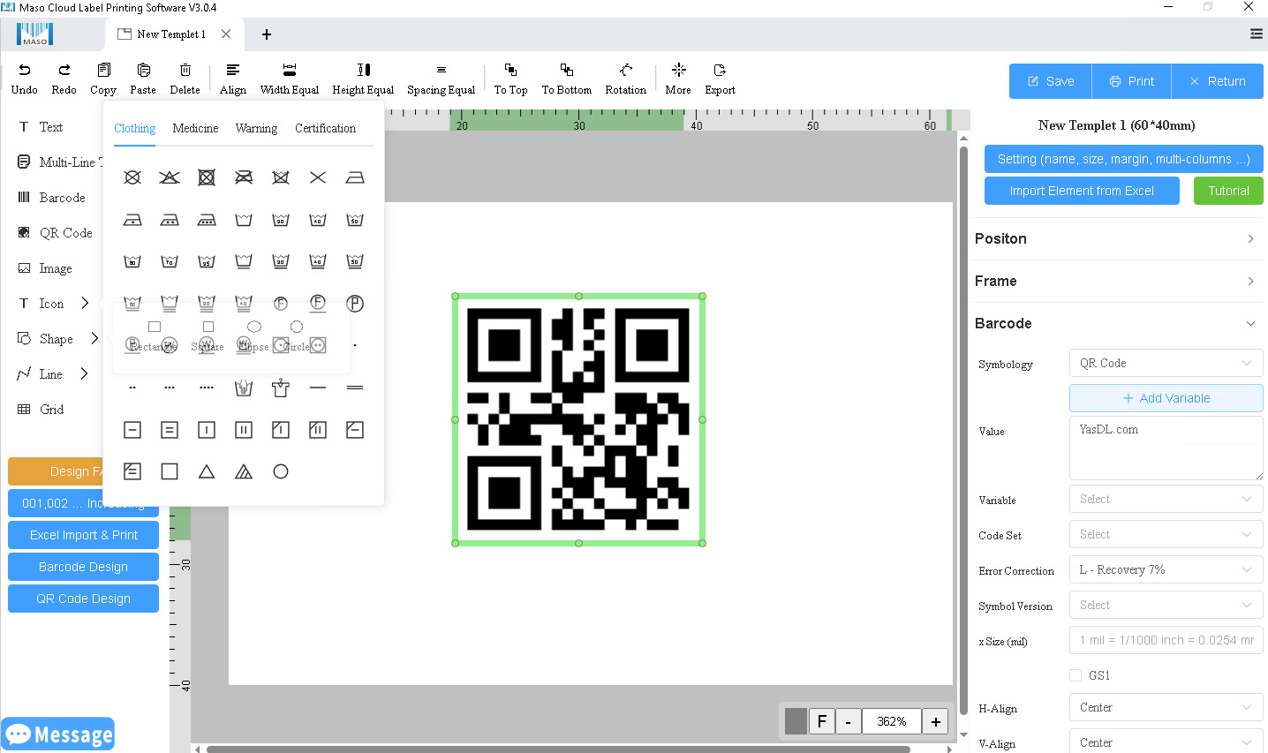Enable the GS1 checkbox
This screenshot has width=1268, height=753.
point(1076,675)
